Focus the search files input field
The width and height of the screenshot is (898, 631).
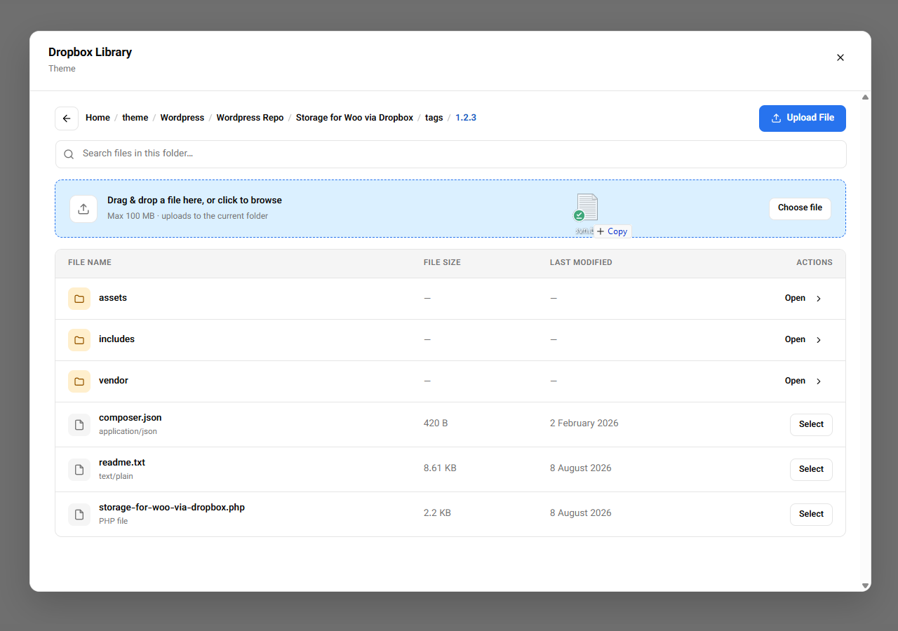(450, 154)
